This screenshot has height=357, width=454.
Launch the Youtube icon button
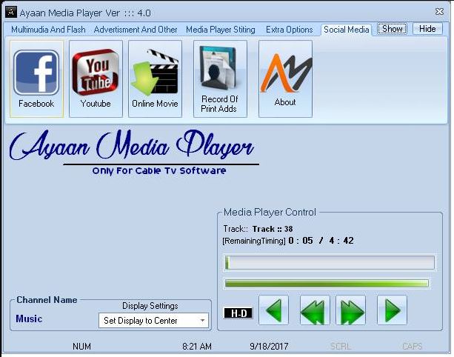[x=96, y=79]
